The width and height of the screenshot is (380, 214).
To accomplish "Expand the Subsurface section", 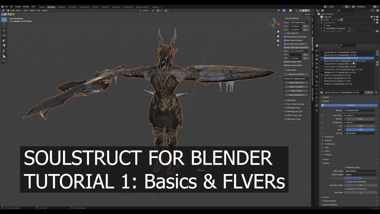I will 328,137.
